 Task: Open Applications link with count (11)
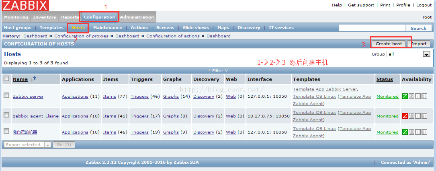click(x=75, y=96)
